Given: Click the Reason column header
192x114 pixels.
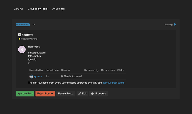Looking at the screenshot, I should click(65, 70).
